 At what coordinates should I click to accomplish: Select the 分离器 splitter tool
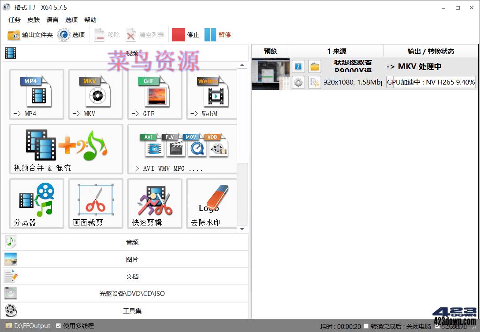[37, 203]
